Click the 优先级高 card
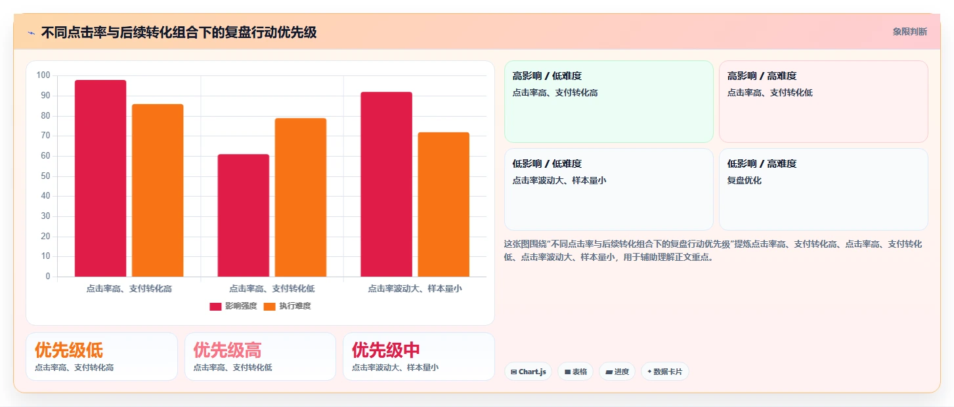 260,357
